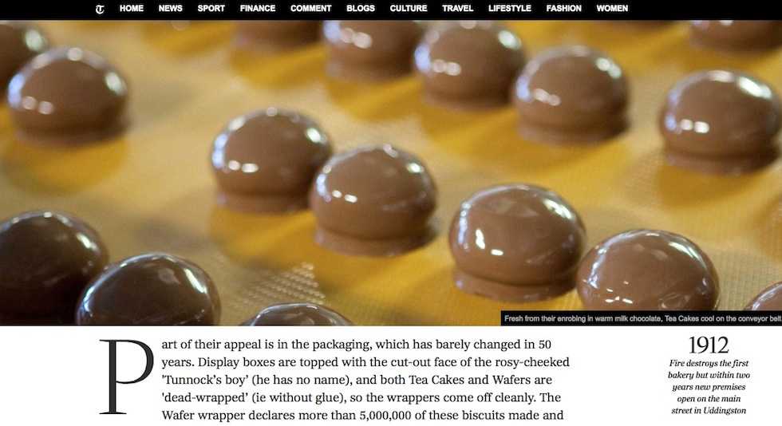
Task: Click the text line mentioning 5,000,000 biscuits
Action: pyautogui.click(x=362, y=416)
